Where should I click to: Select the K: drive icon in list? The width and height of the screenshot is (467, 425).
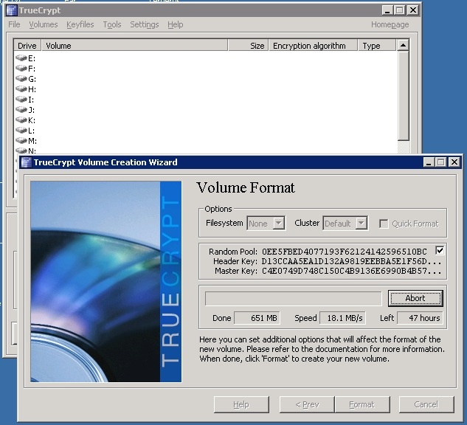[21, 120]
